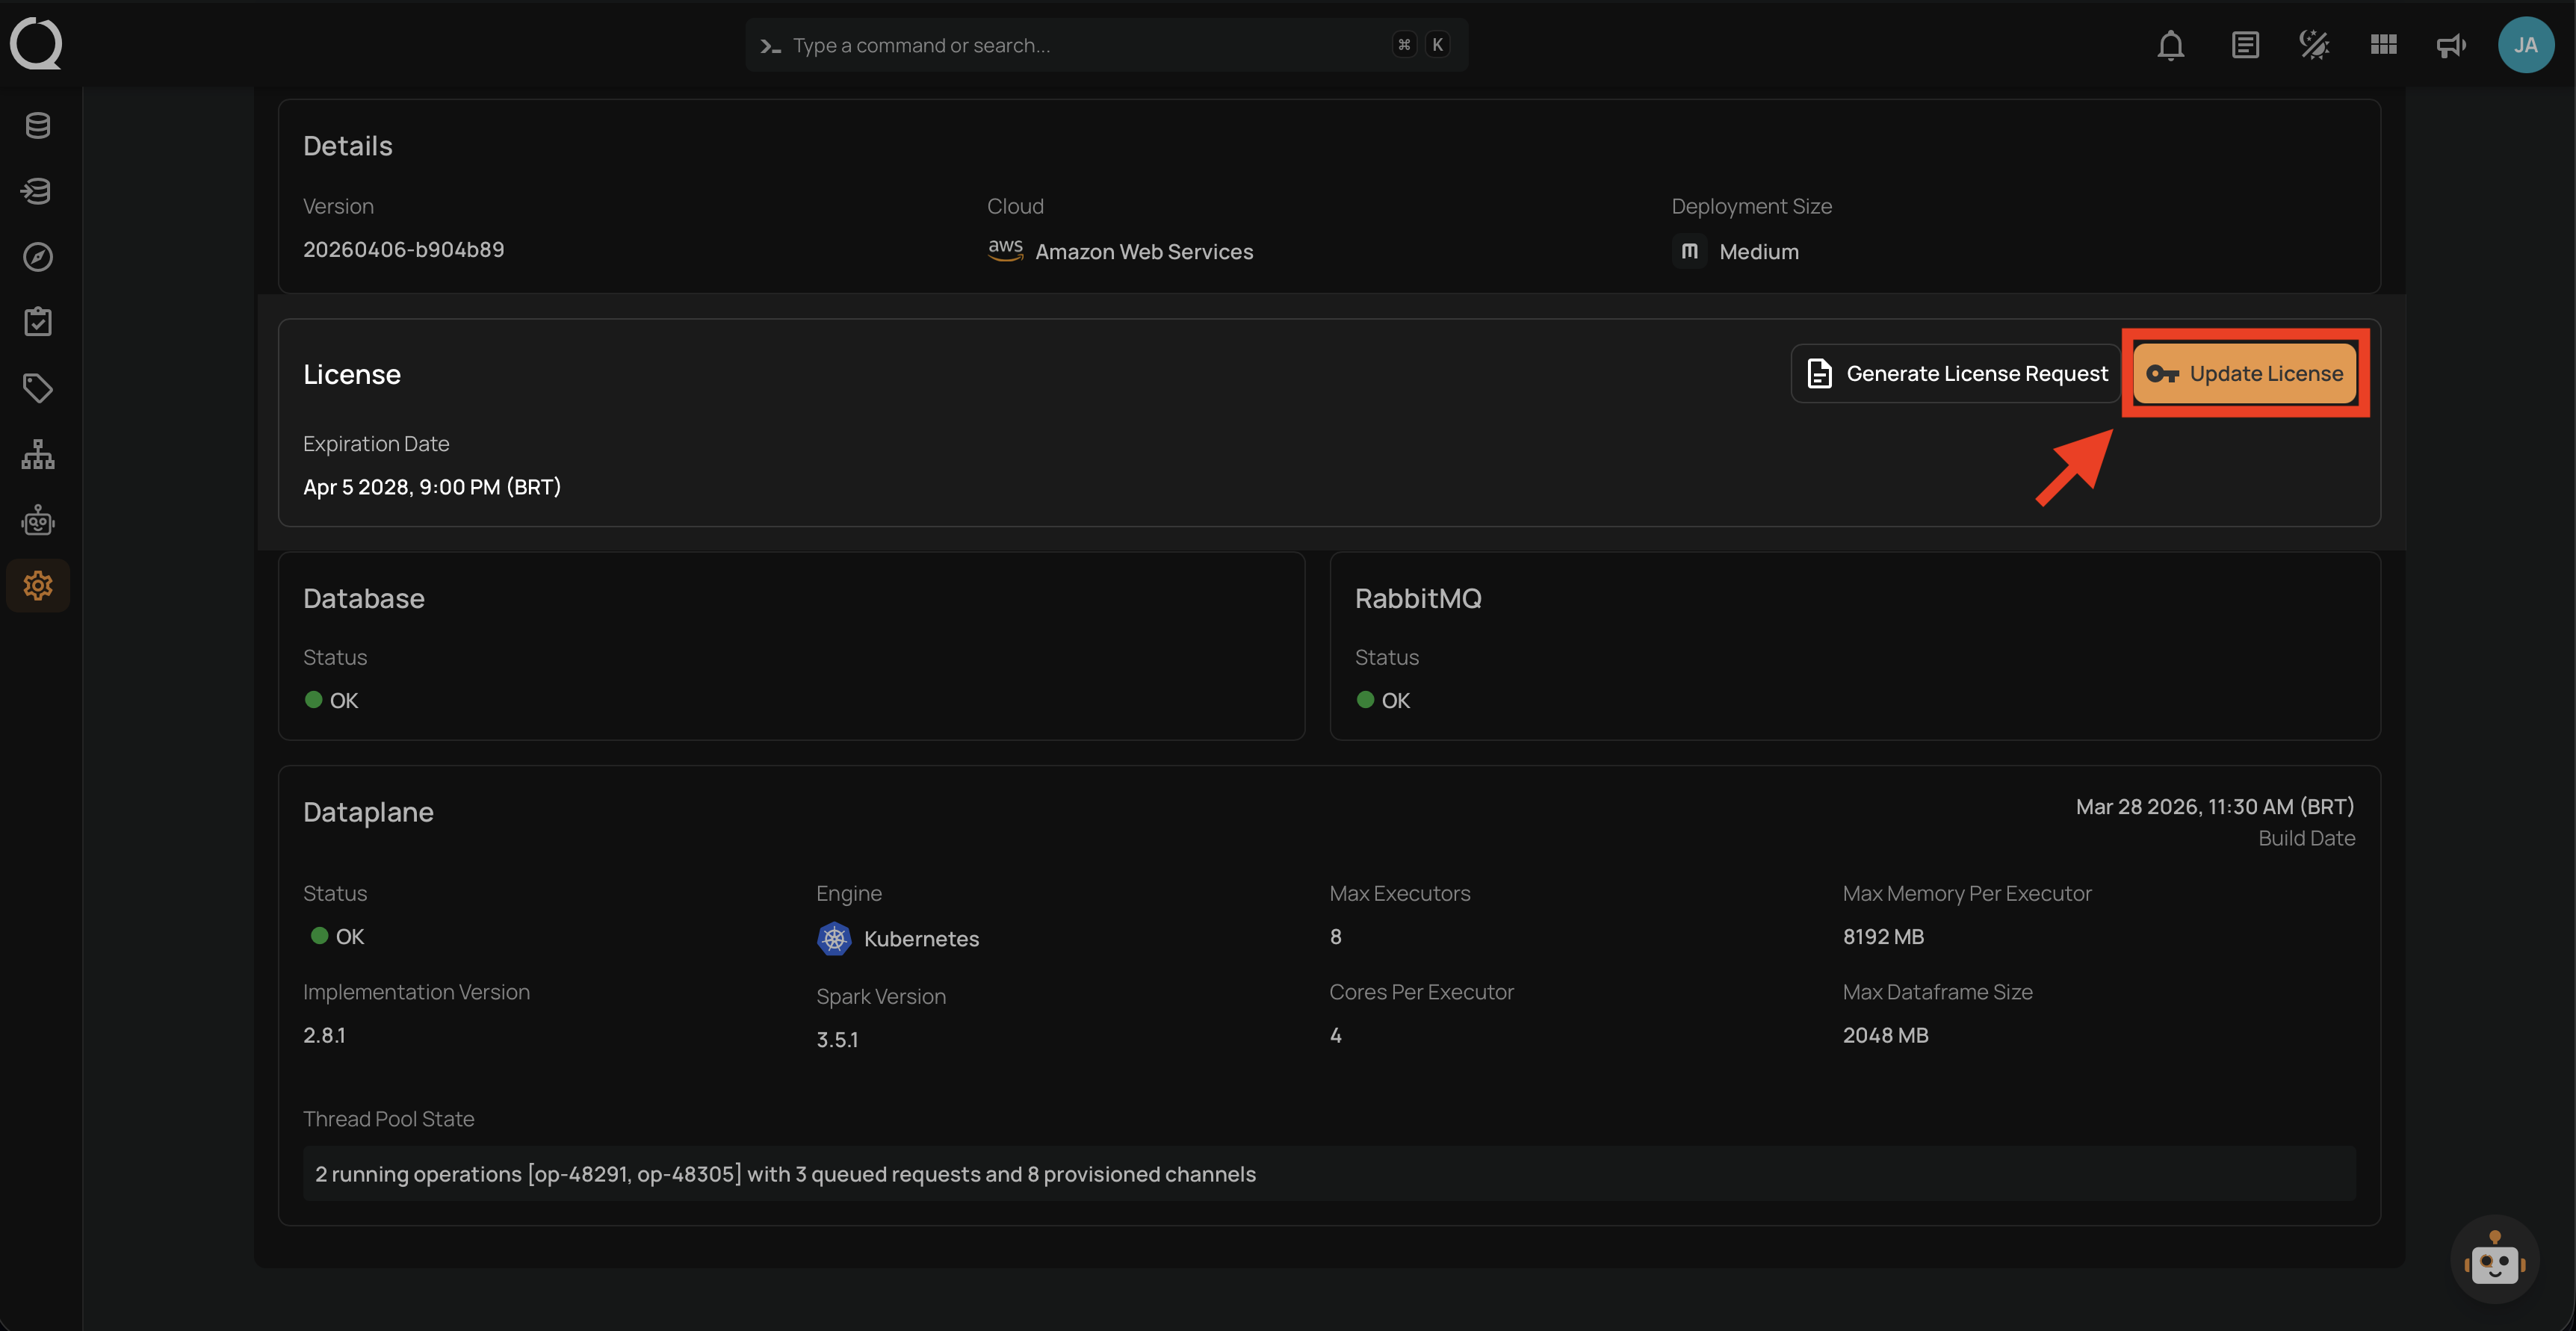Open the apps grid icon
Image resolution: width=2576 pixels, height=1331 pixels.
pos(2383,45)
